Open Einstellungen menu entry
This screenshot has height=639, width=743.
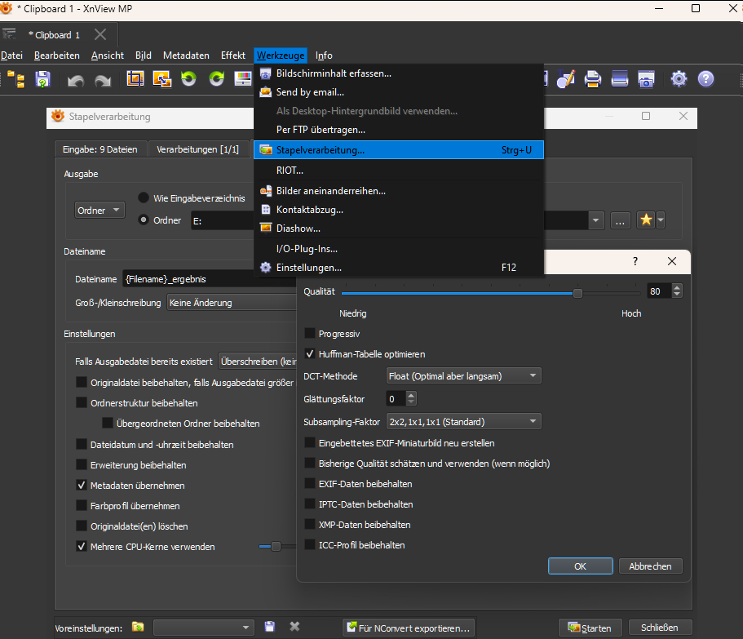coord(399,268)
